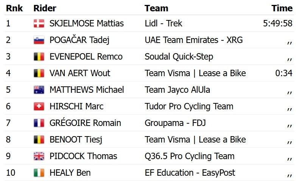Open rider POGAČAR Tadej profile

click(79, 40)
